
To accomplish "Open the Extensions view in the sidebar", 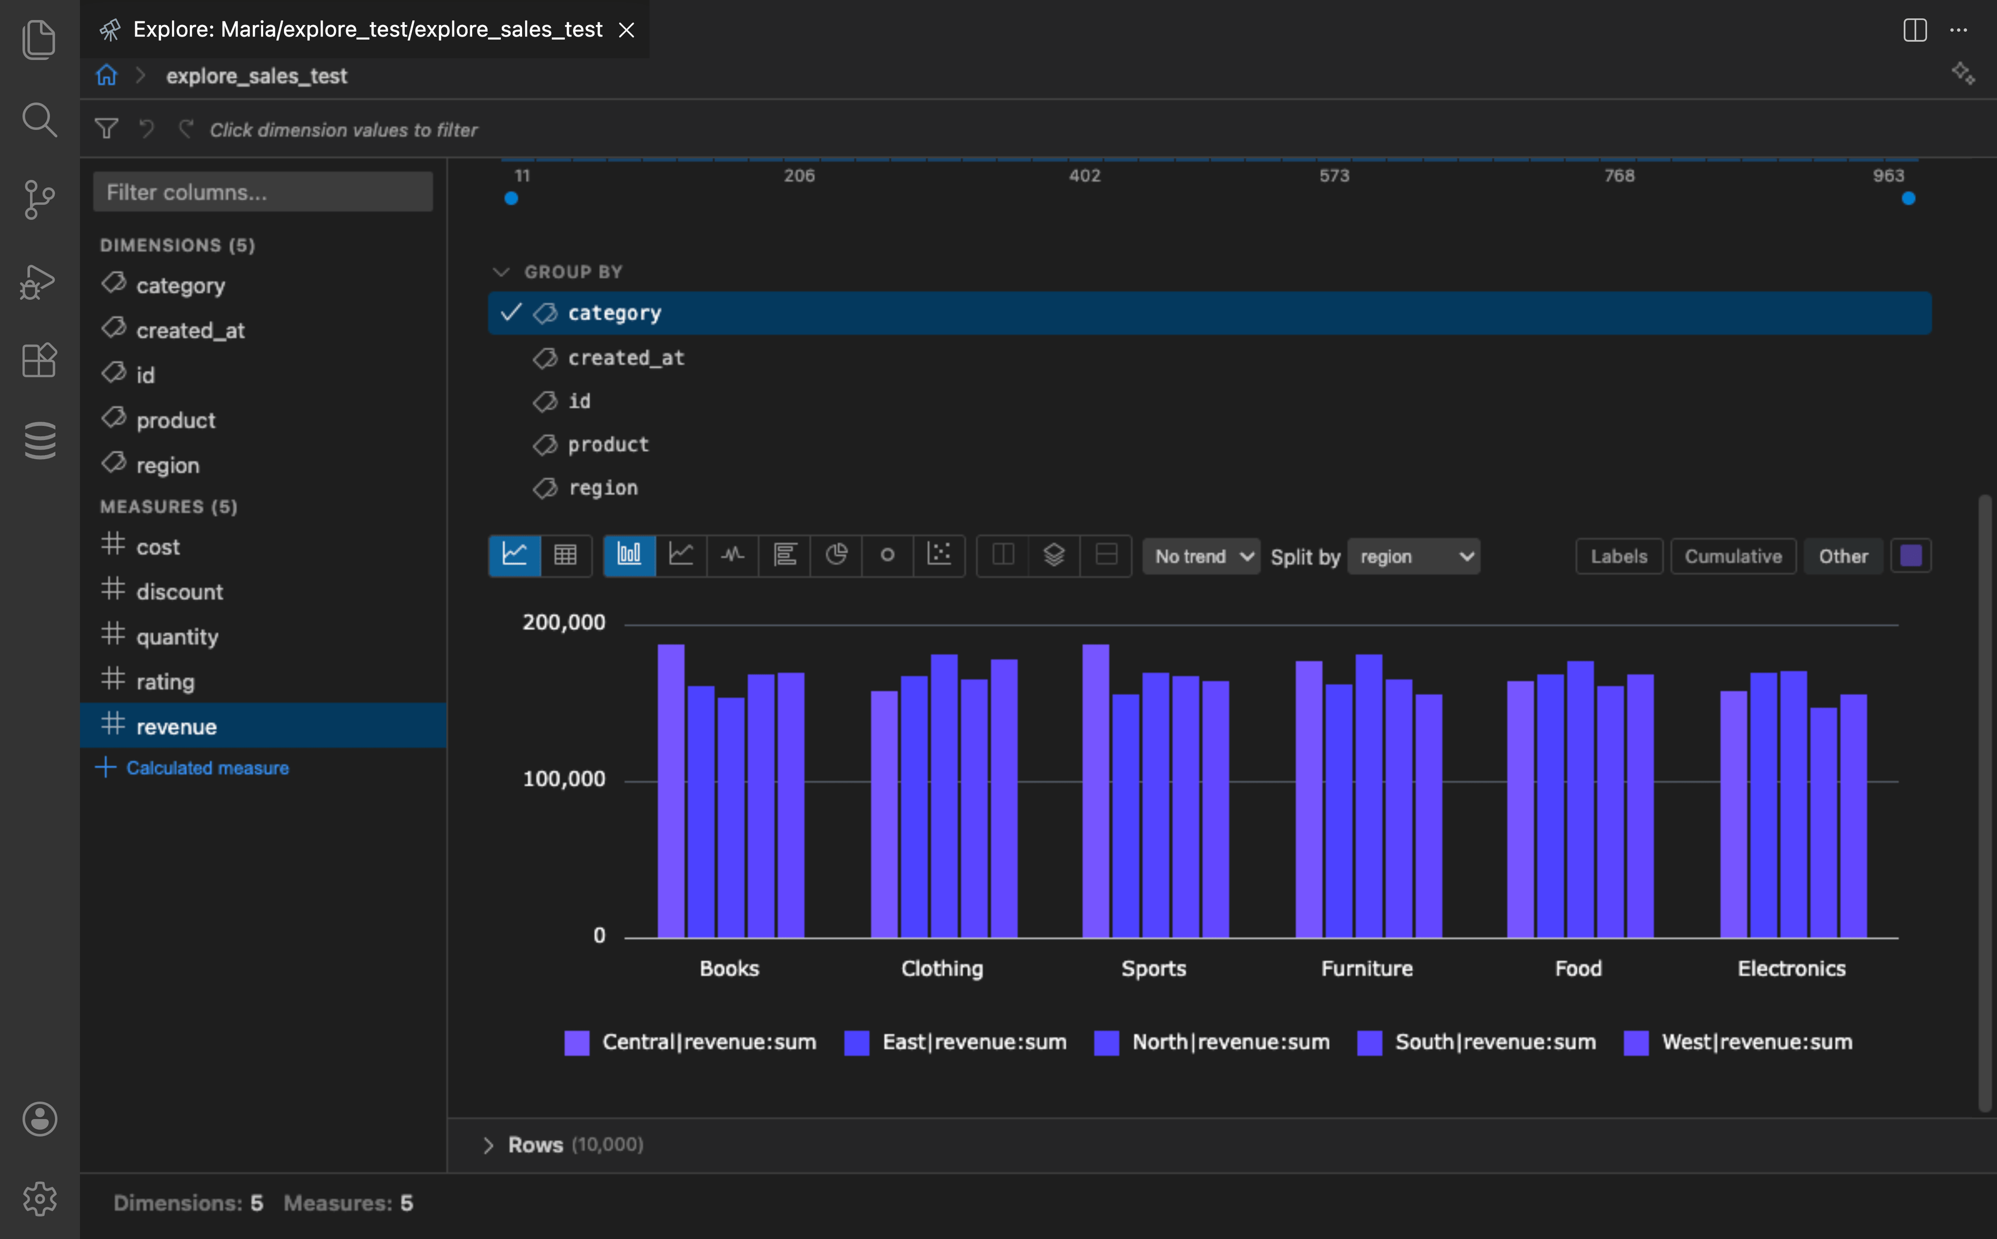I will coord(38,360).
